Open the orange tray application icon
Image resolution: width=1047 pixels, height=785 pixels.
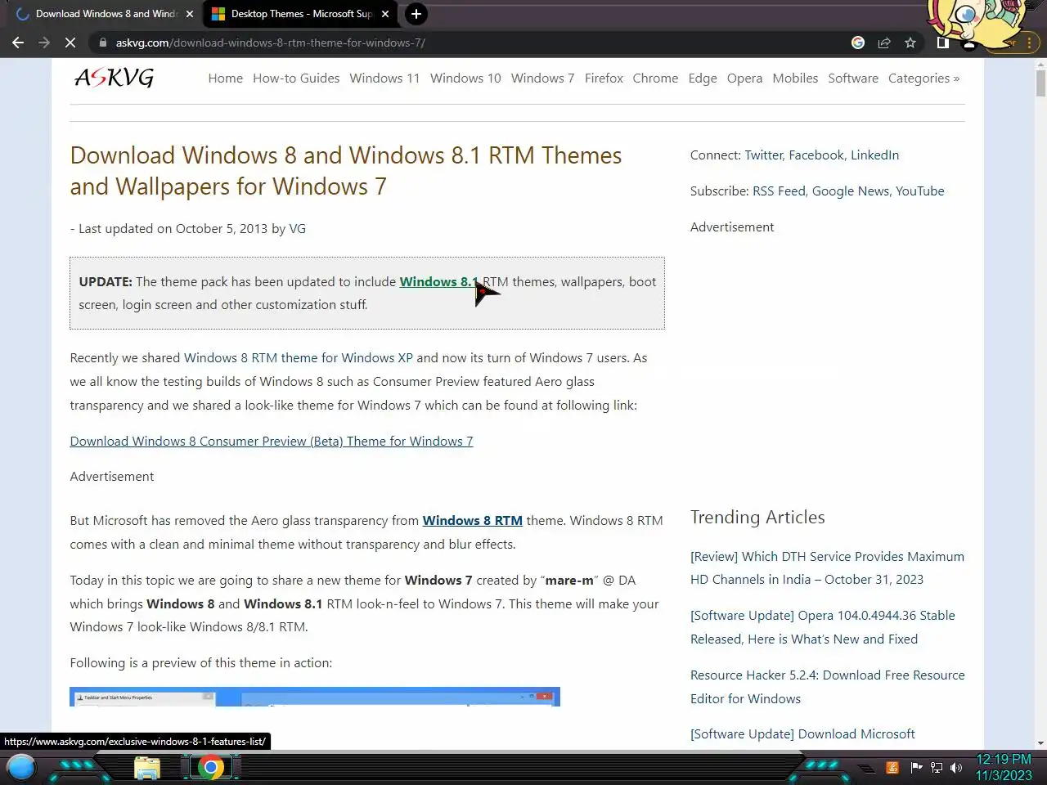tap(892, 768)
